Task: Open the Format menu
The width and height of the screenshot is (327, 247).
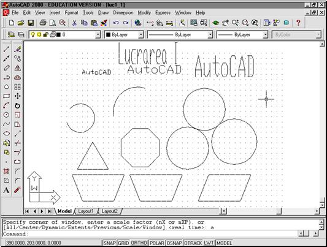Action: point(71,13)
